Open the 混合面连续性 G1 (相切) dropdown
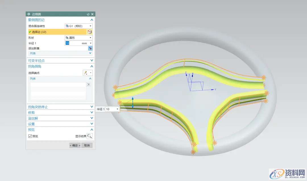 click(78, 26)
